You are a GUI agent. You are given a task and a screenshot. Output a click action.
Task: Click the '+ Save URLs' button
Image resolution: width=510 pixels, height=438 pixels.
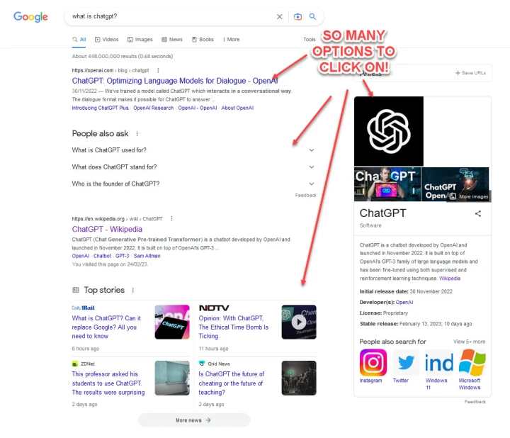[470, 73]
